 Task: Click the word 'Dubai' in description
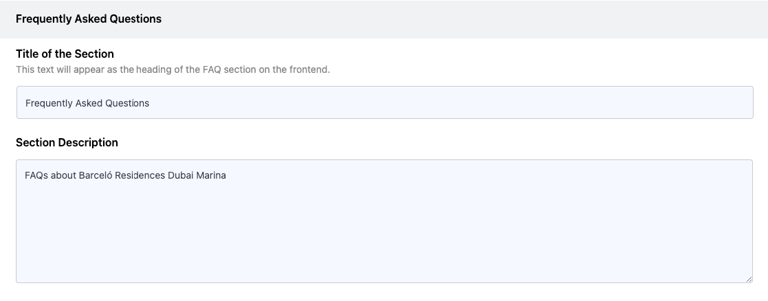180,176
